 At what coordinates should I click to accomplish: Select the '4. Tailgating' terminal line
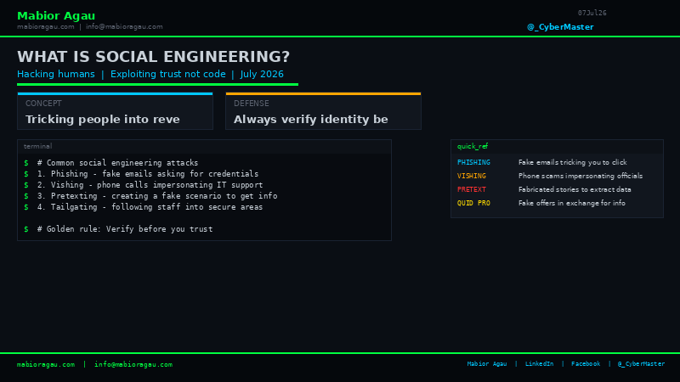tap(150, 207)
